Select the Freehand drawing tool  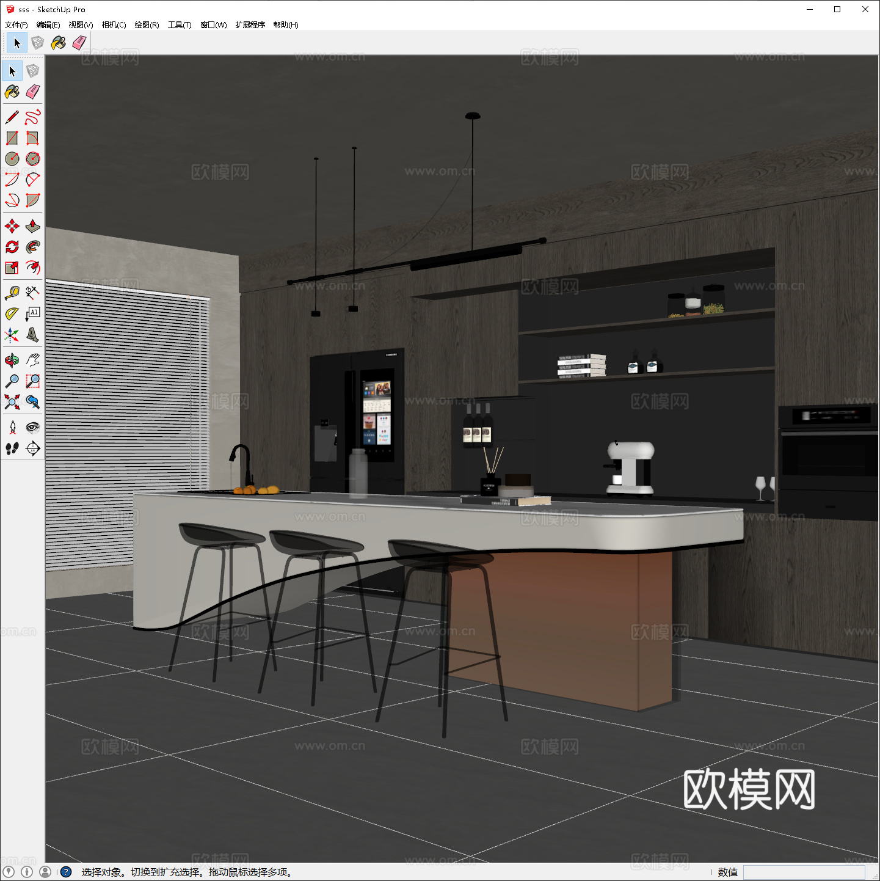tap(33, 117)
